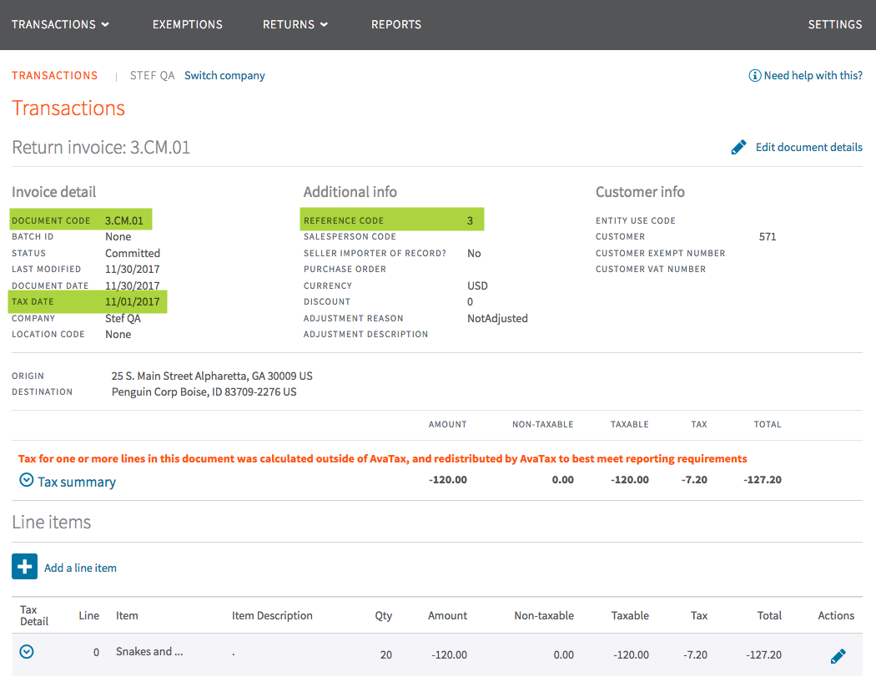The height and width of the screenshot is (682, 876).
Task: Click the last modified date 11/30/2017
Action: pos(133,270)
